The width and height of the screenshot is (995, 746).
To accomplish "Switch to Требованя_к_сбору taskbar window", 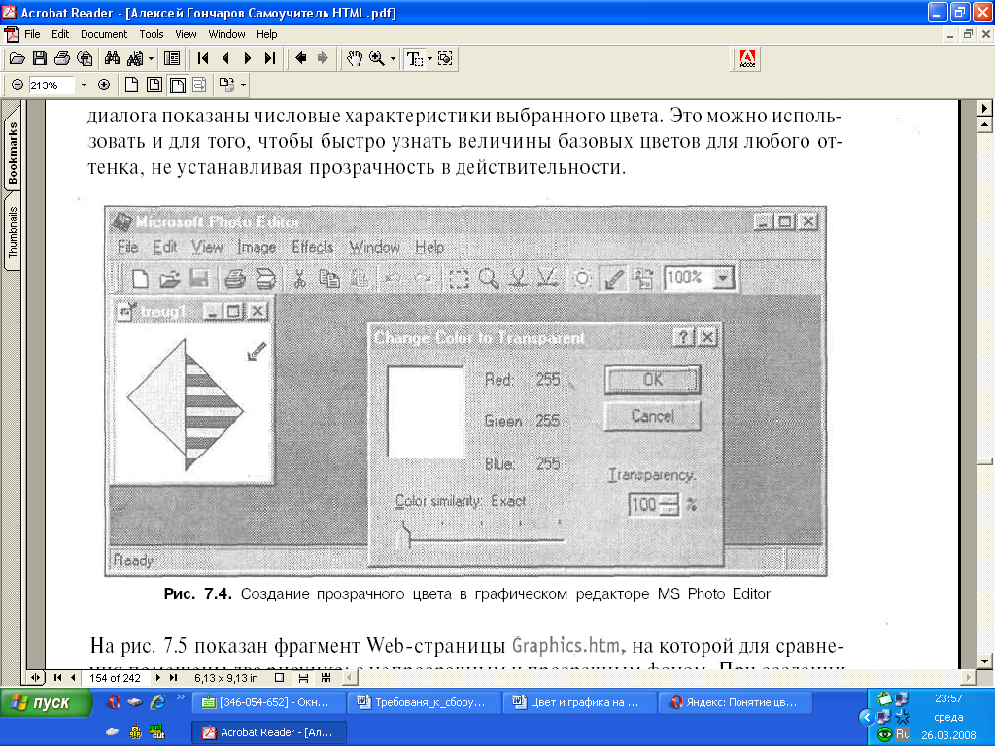I will (424, 702).
